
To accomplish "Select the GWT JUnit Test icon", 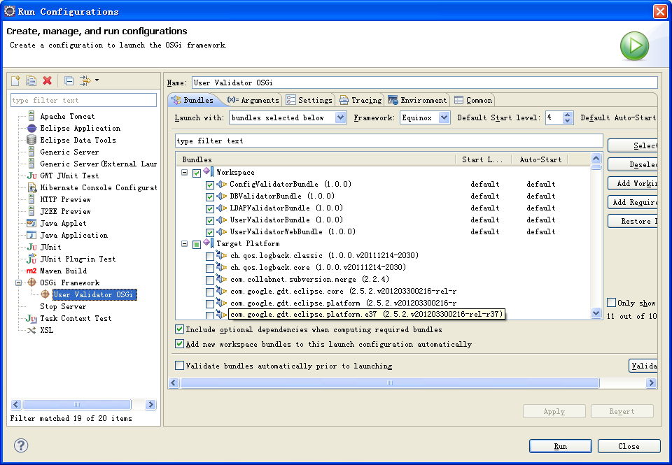I will [x=31, y=176].
